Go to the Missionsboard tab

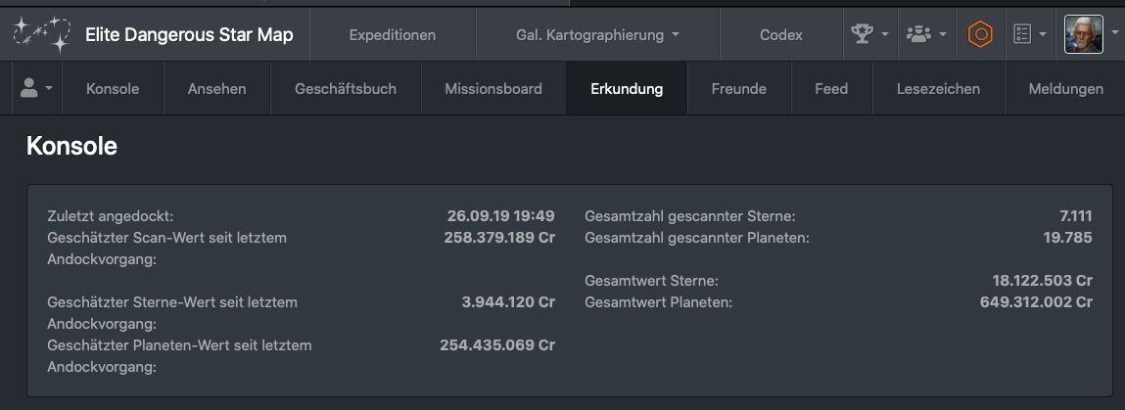[x=492, y=88]
